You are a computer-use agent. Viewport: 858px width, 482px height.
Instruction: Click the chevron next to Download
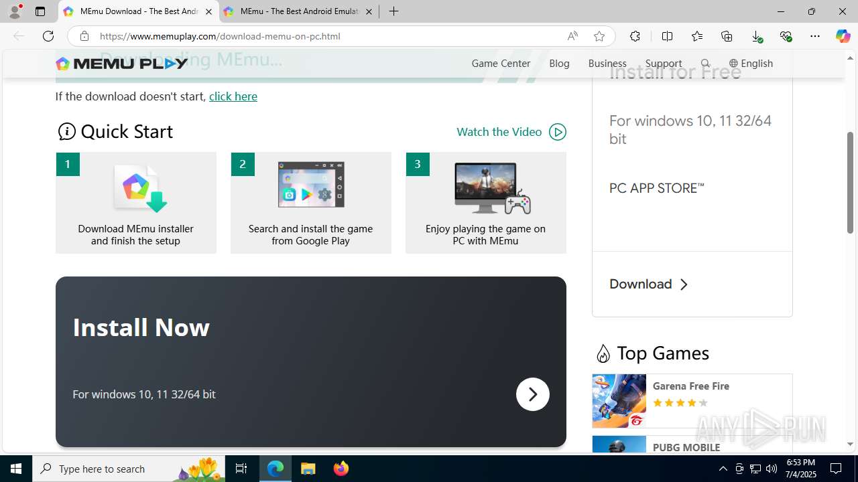click(684, 285)
